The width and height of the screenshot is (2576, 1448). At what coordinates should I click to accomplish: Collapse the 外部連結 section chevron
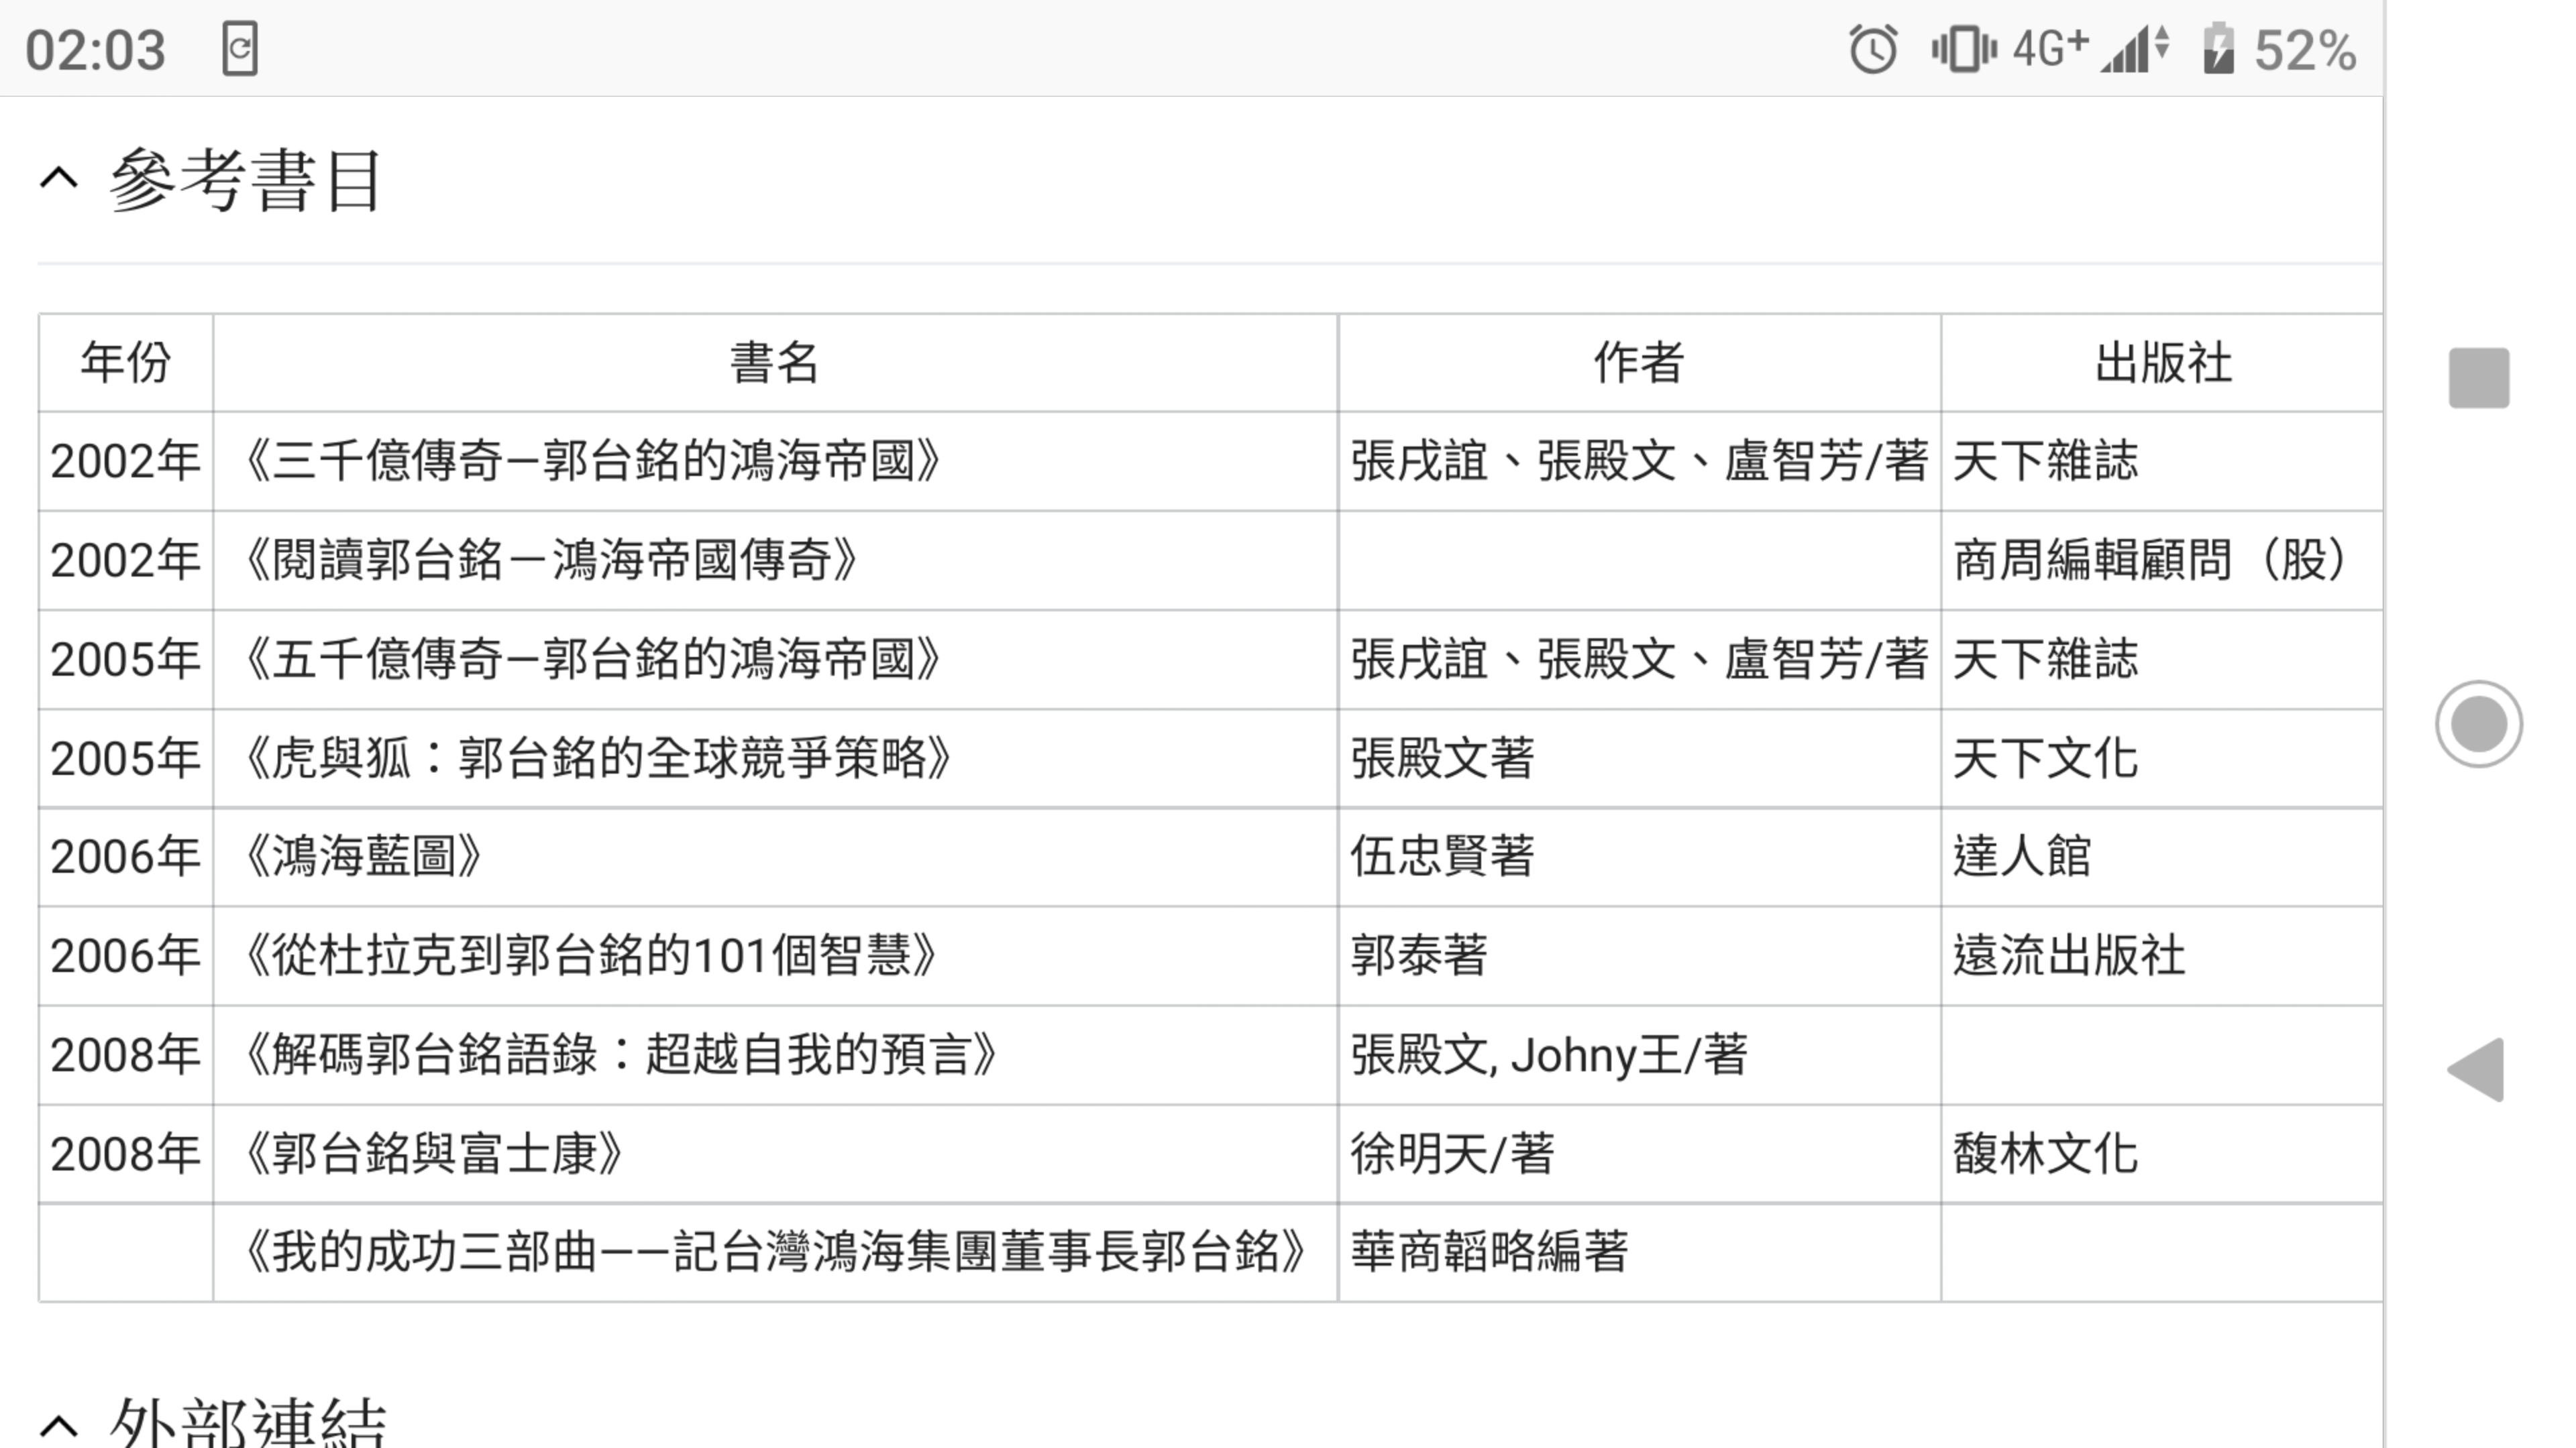[59, 1426]
